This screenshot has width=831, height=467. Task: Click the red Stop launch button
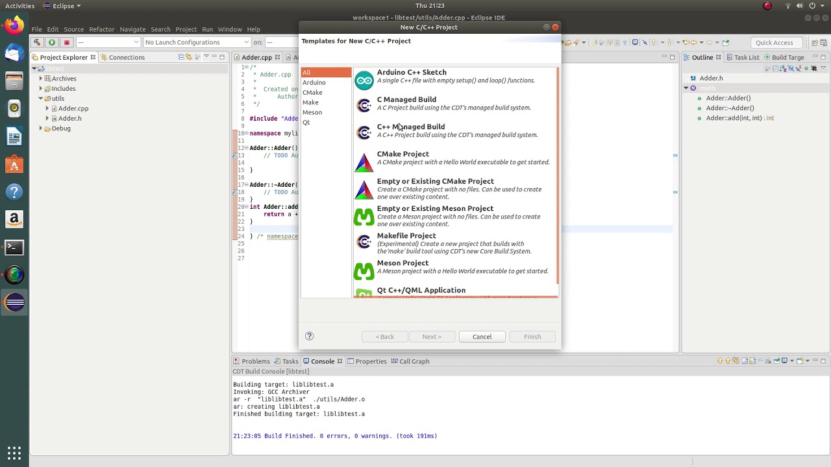(66, 42)
